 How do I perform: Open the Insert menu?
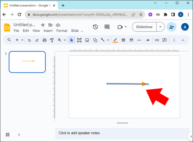(x=48, y=31)
